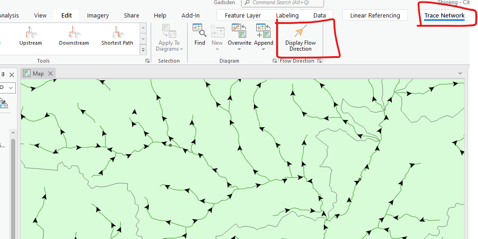Switch to the Trace Network tab
This screenshot has height=239, width=478.
(x=444, y=16)
